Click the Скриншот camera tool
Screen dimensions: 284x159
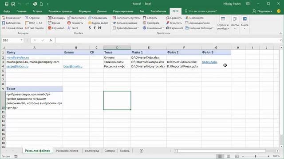pos(174,28)
